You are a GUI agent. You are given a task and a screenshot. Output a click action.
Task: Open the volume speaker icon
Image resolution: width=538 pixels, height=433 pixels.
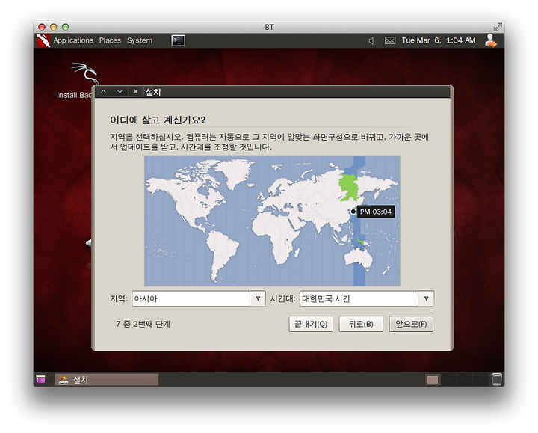coord(371,41)
